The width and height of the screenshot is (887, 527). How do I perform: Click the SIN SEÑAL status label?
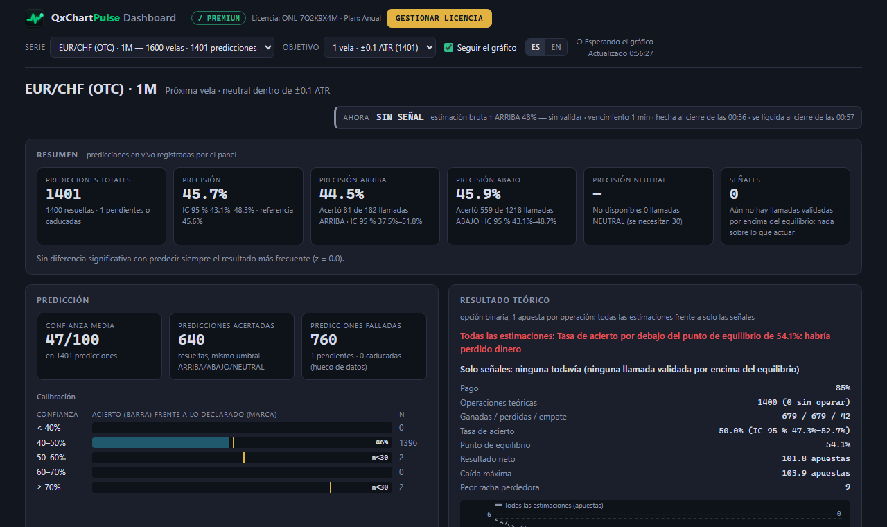400,117
